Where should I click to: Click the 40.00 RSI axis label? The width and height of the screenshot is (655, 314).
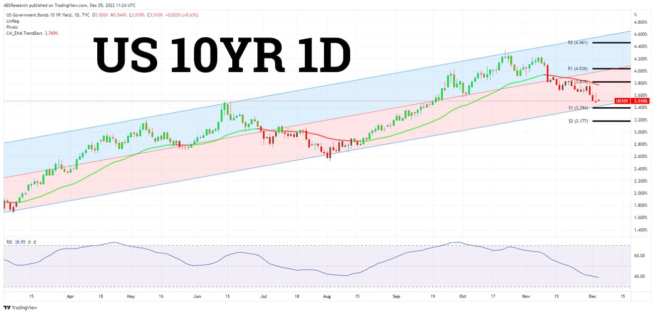[639, 277]
